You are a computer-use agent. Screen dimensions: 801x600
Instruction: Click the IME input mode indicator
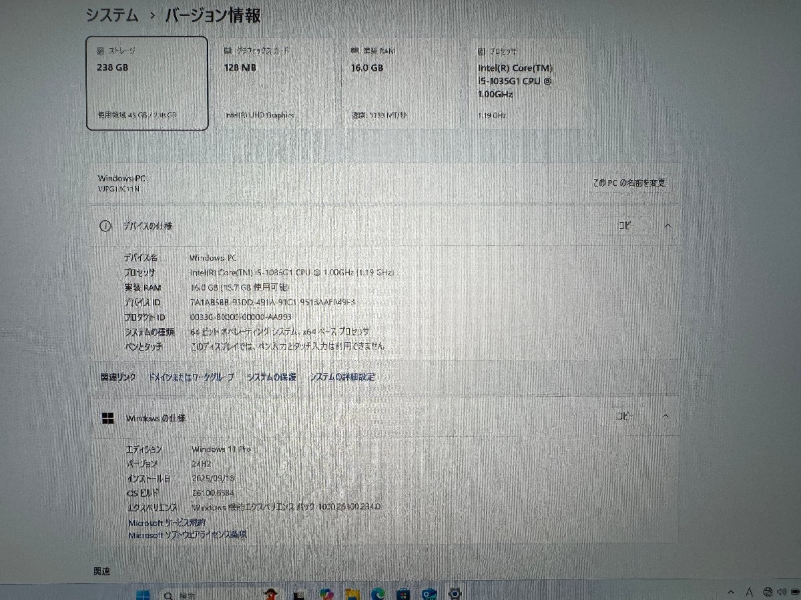click(x=749, y=592)
